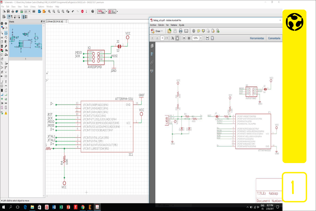Save the EAGLE schematic with floppy icon
Screen dimensions: 316x211
[x=8, y=11]
